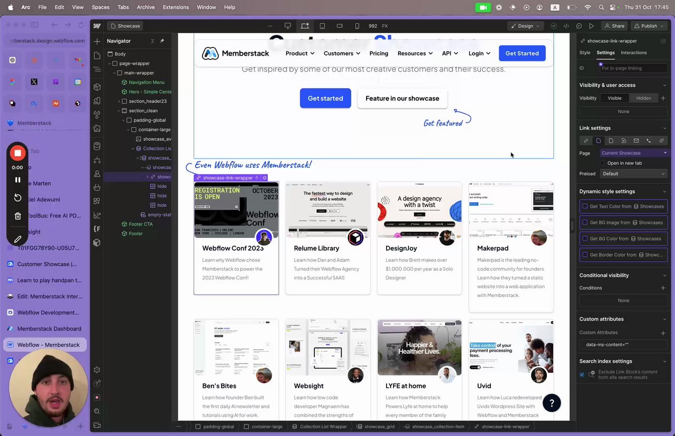
Task: Open the Add Elements panel
Action: pos(97,42)
